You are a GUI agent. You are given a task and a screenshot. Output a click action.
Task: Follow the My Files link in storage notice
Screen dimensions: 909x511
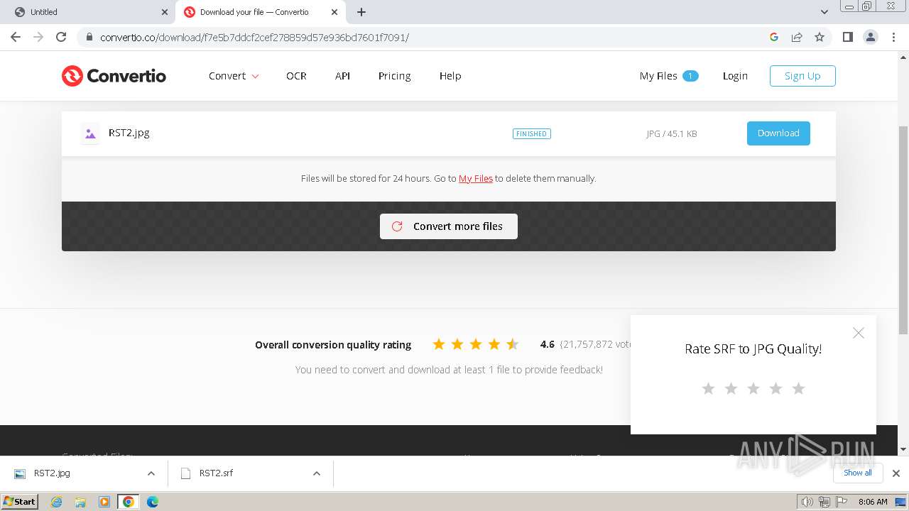coord(476,179)
